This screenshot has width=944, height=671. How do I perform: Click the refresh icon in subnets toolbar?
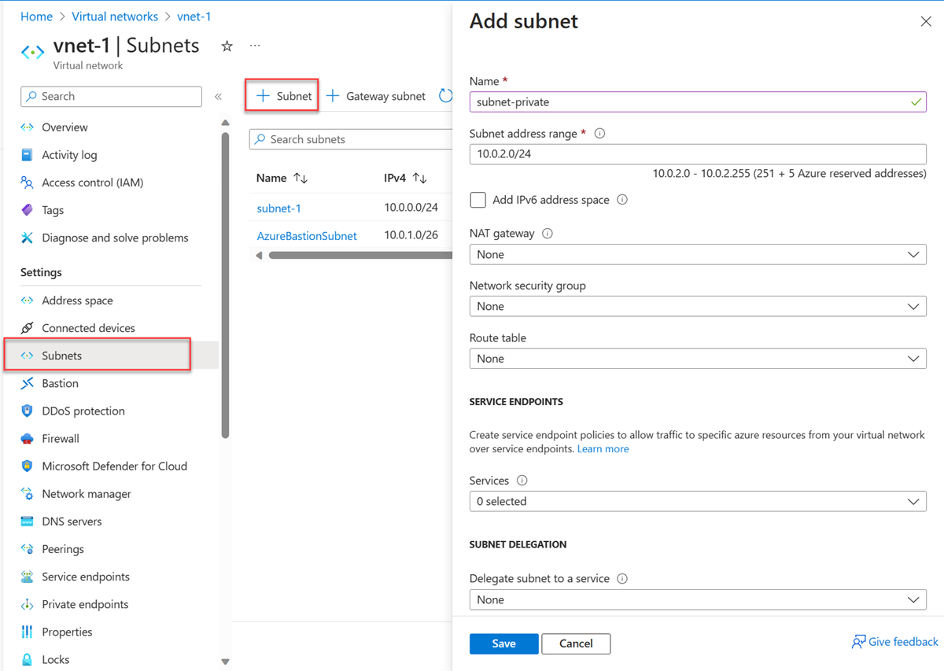tap(445, 96)
